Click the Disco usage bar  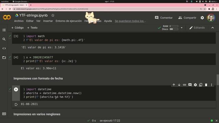pyautogui.click(x=174, y=29)
